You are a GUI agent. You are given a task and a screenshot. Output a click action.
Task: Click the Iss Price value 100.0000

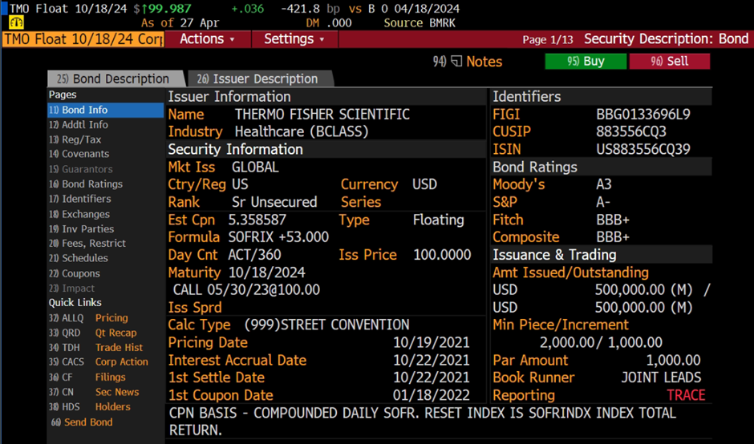tap(442, 255)
